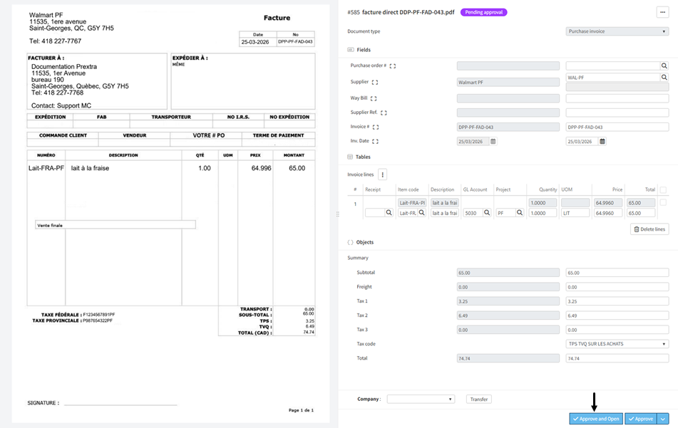Click the Purchase order # OCR capture icon
This screenshot has height=428, width=678.
point(393,66)
